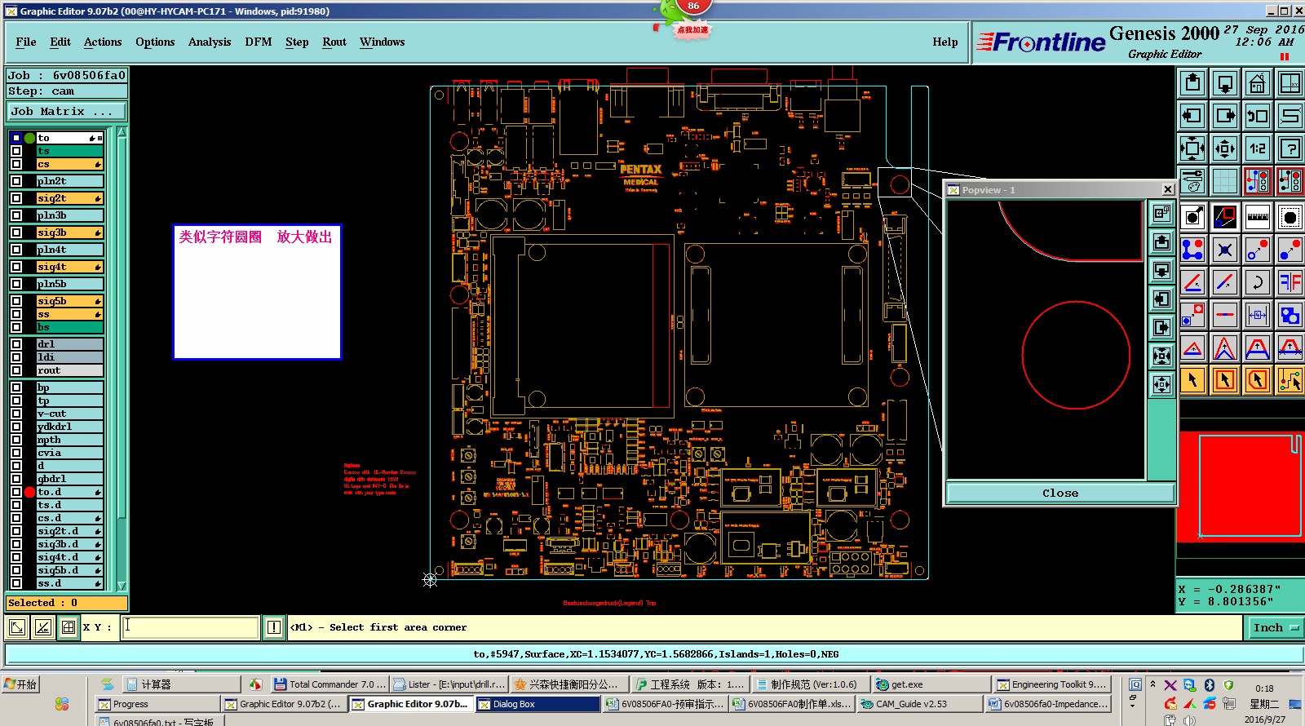Image resolution: width=1305 pixels, height=726 pixels.
Task: Click first icon in Popview side toolbar
Action: (x=1162, y=214)
